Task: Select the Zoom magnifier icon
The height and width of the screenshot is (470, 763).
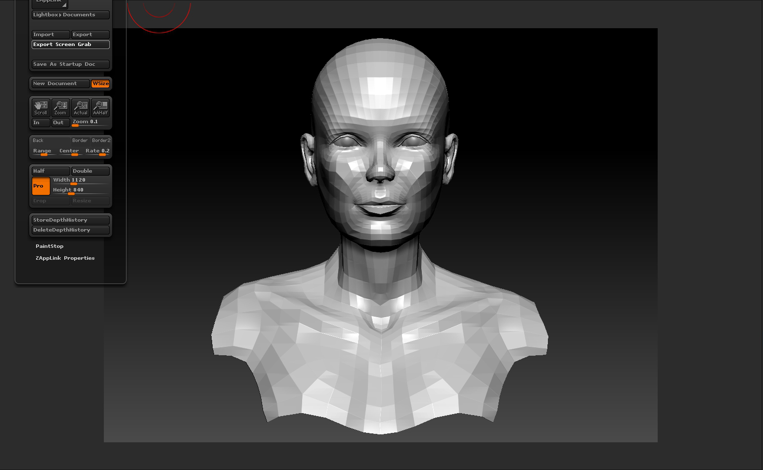Action: [x=60, y=108]
